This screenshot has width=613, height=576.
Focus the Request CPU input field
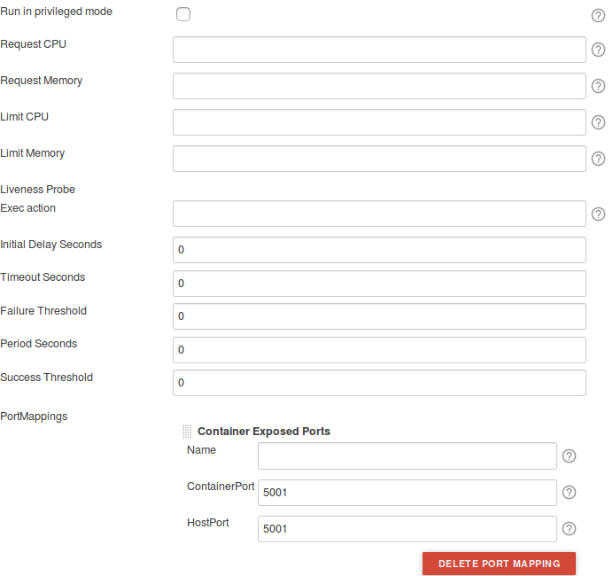click(379, 50)
